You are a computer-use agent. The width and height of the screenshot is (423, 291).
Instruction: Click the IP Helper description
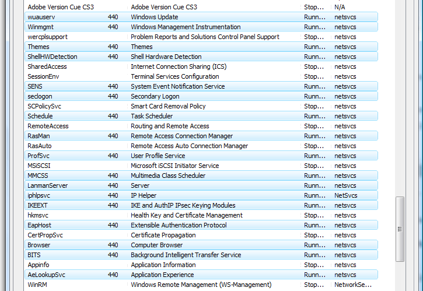click(x=144, y=195)
